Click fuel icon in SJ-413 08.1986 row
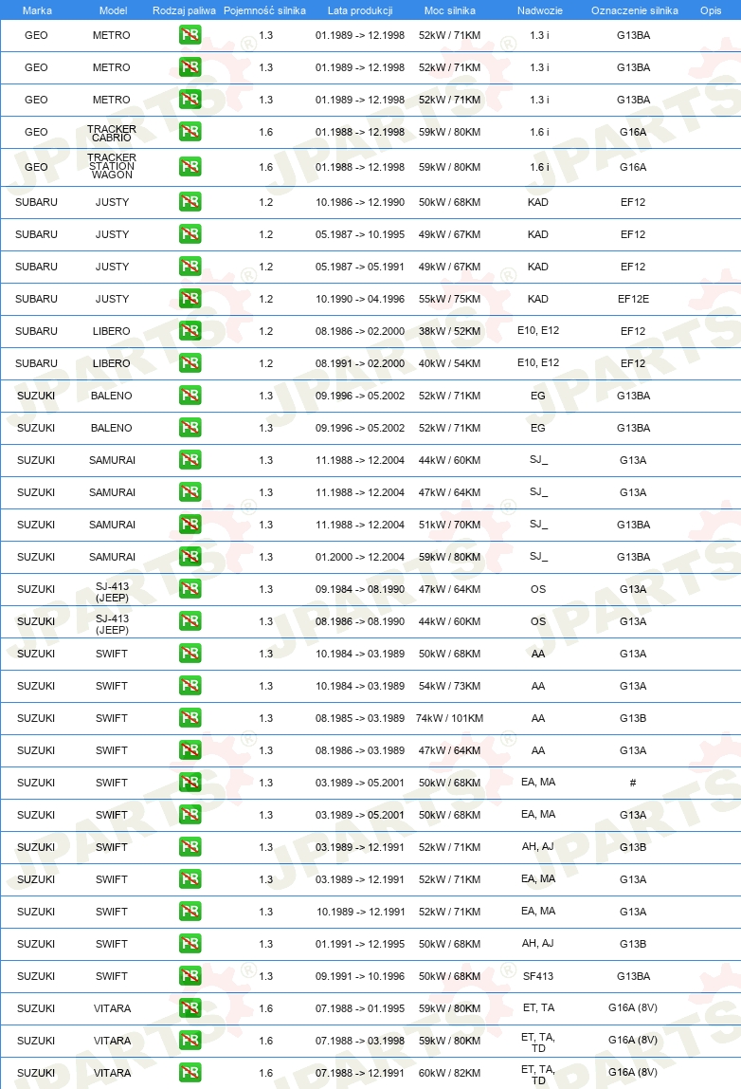The height and width of the screenshot is (1089, 741). [x=190, y=621]
